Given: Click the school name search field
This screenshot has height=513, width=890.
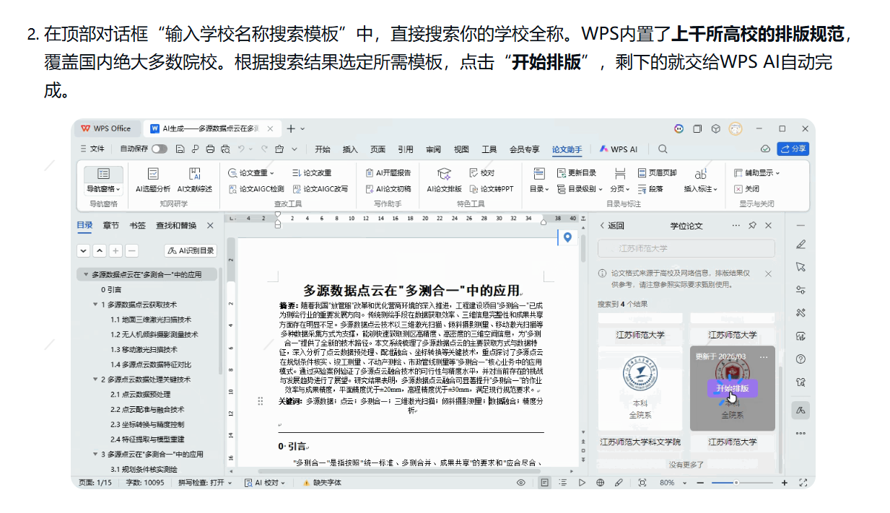Looking at the screenshot, I should (686, 248).
